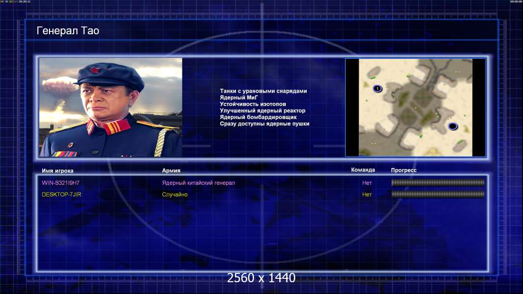Image resolution: width=523 pixels, height=294 pixels.
Task: Click the 'Армия' column header
Action: click(171, 171)
